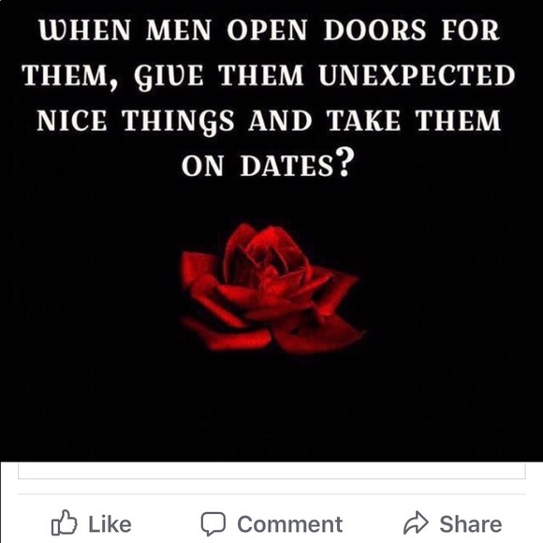
Task: Click the 'NICE THINGS AND TAKE THEM' line
Action: coord(269,122)
